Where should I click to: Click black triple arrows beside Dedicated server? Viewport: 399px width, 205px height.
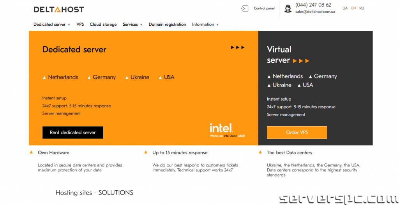[238, 48]
